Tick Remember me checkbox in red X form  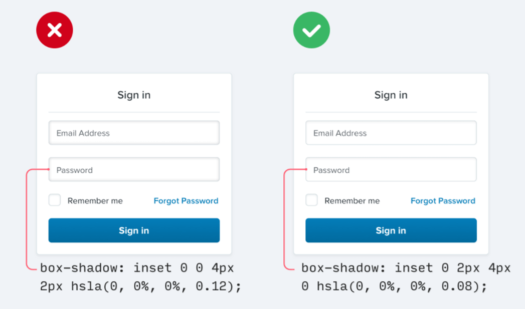click(x=55, y=200)
